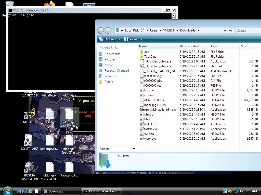Select the _PLEASE_R... text file on desktop
261x195 pixels.
coord(50,116)
